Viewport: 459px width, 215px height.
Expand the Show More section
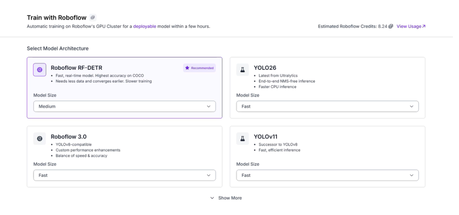click(226, 198)
